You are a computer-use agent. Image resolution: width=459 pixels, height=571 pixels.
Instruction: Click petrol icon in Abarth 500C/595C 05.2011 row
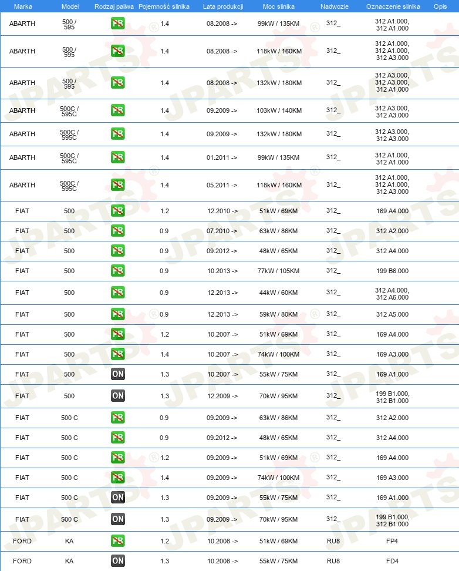point(117,185)
